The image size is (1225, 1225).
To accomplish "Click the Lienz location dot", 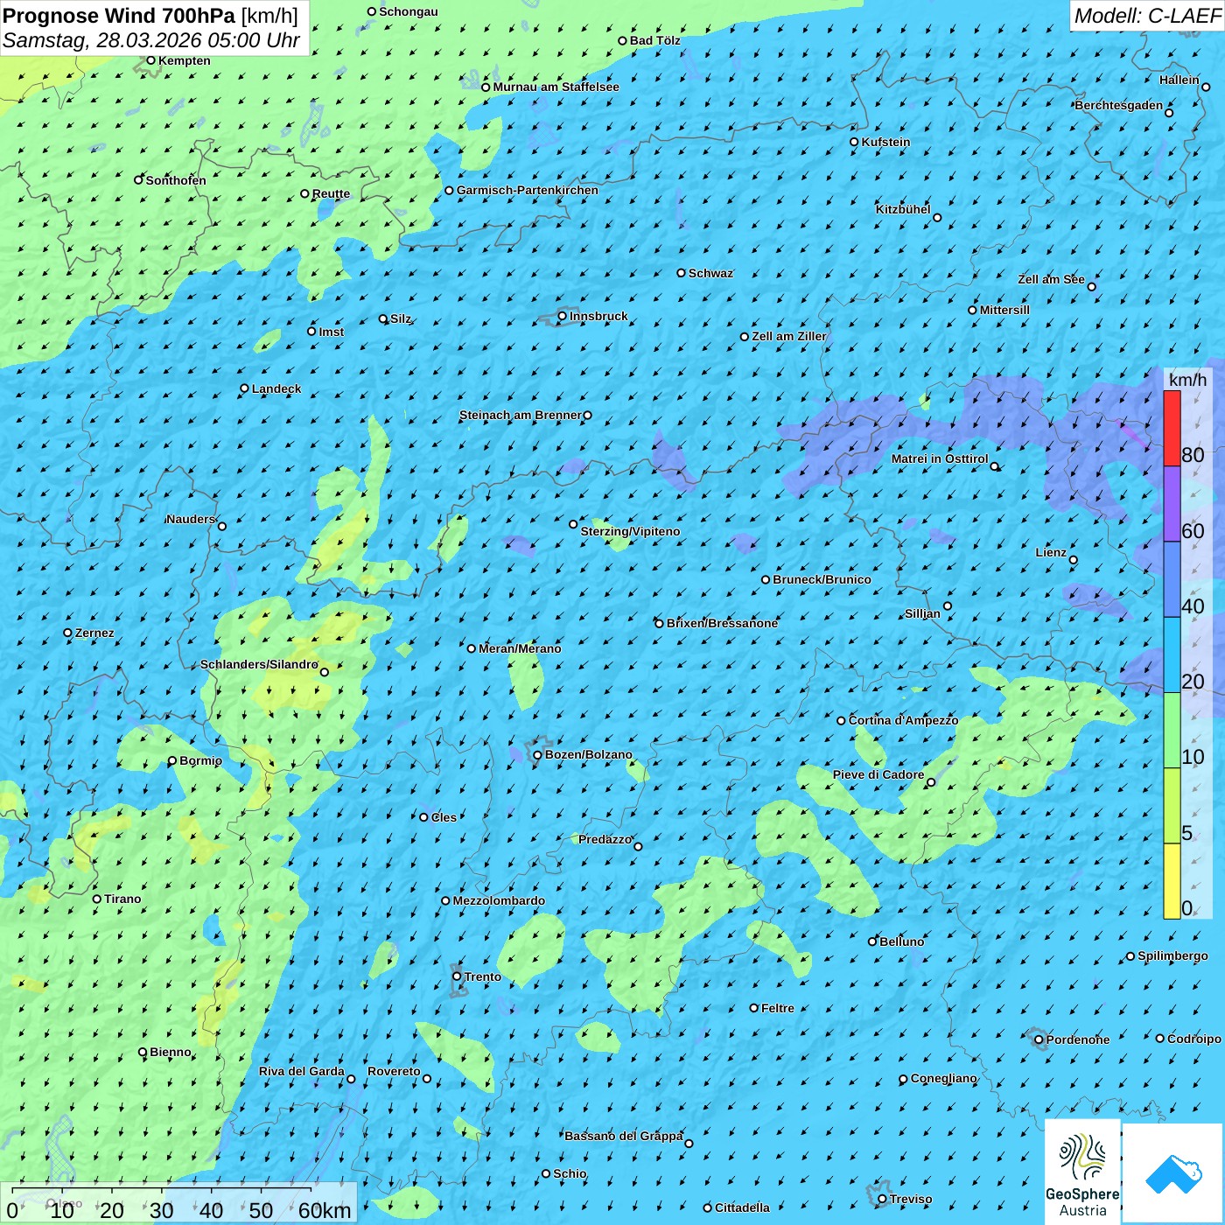I will 1074,560.
